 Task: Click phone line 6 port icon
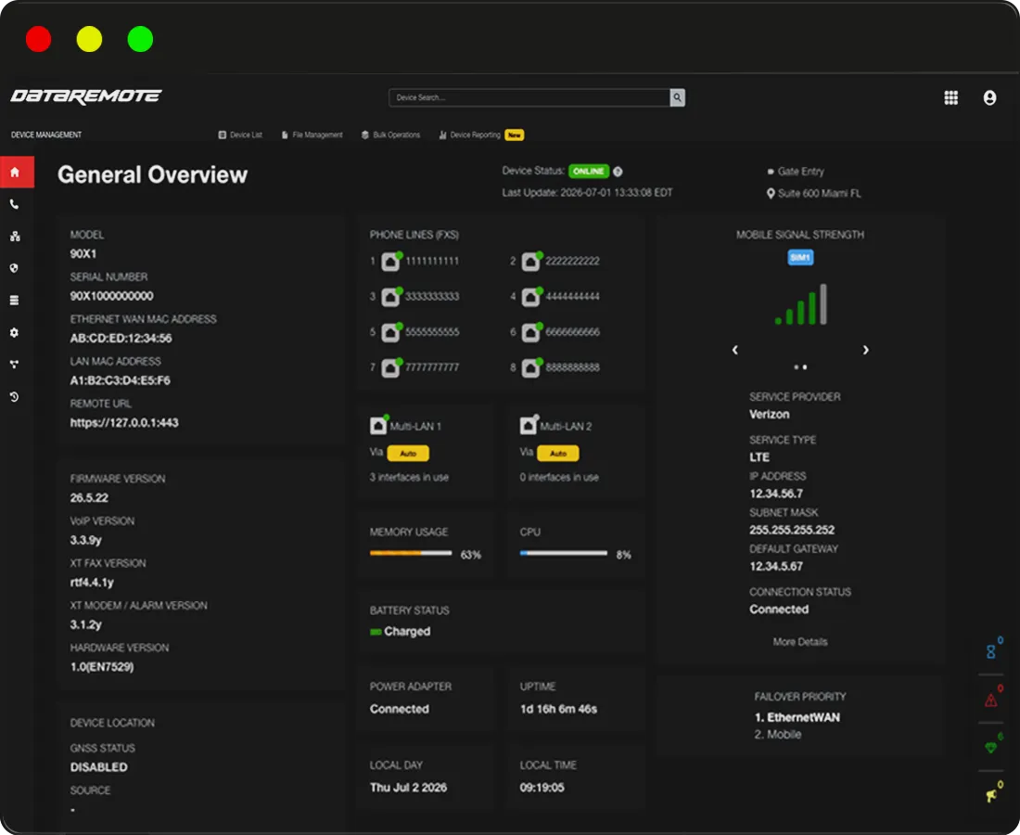point(531,332)
